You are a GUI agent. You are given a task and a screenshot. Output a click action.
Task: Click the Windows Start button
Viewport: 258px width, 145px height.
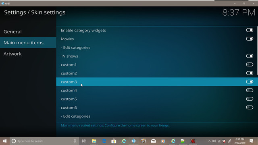[5, 141]
